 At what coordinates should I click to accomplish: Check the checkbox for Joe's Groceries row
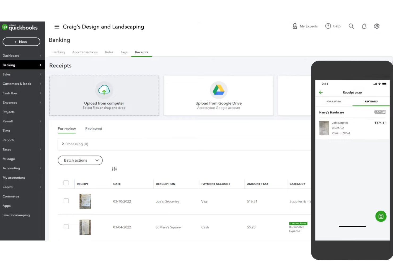(66, 201)
